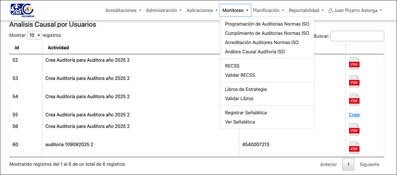397x175 pixels.
Task: Expand the Planificación dropdown menu
Action: tap(268, 11)
